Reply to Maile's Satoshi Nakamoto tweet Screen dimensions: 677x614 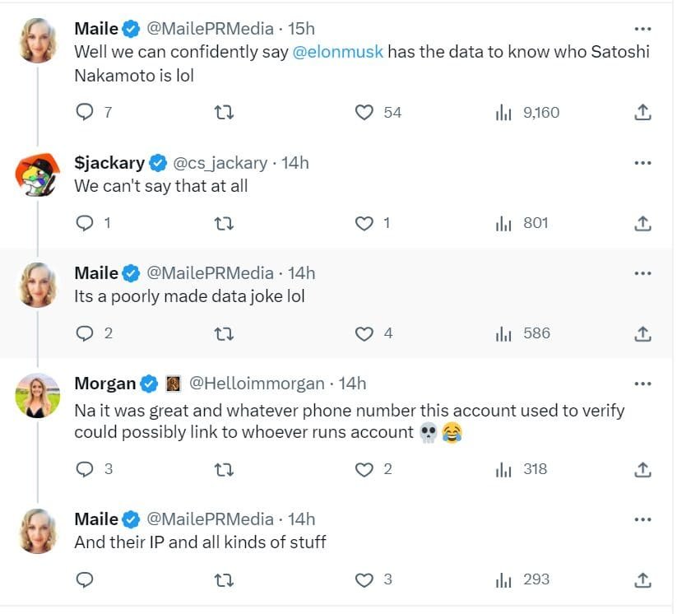(x=85, y=113)
